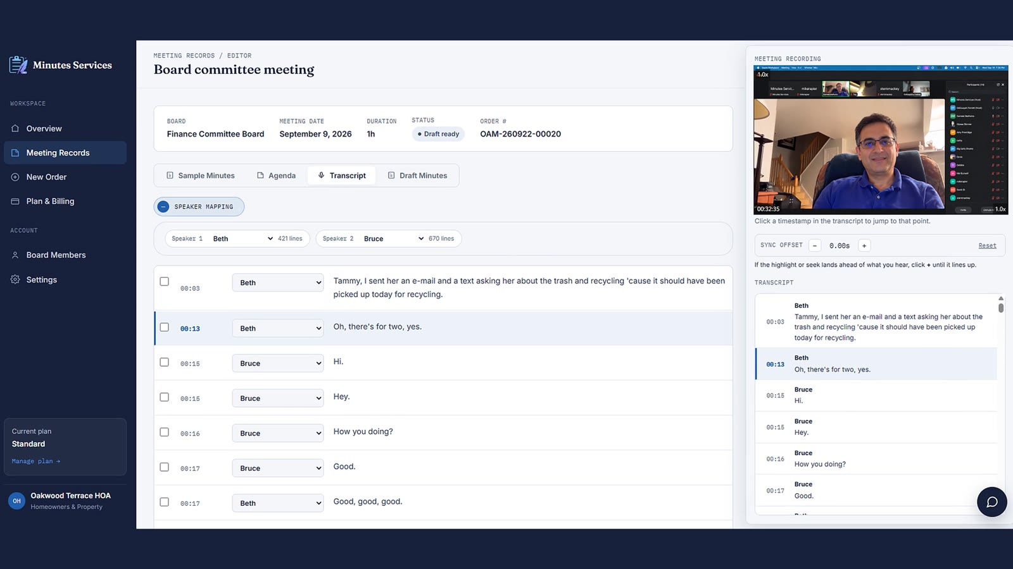Click the New Order plus-circle icon

(15, 177)
